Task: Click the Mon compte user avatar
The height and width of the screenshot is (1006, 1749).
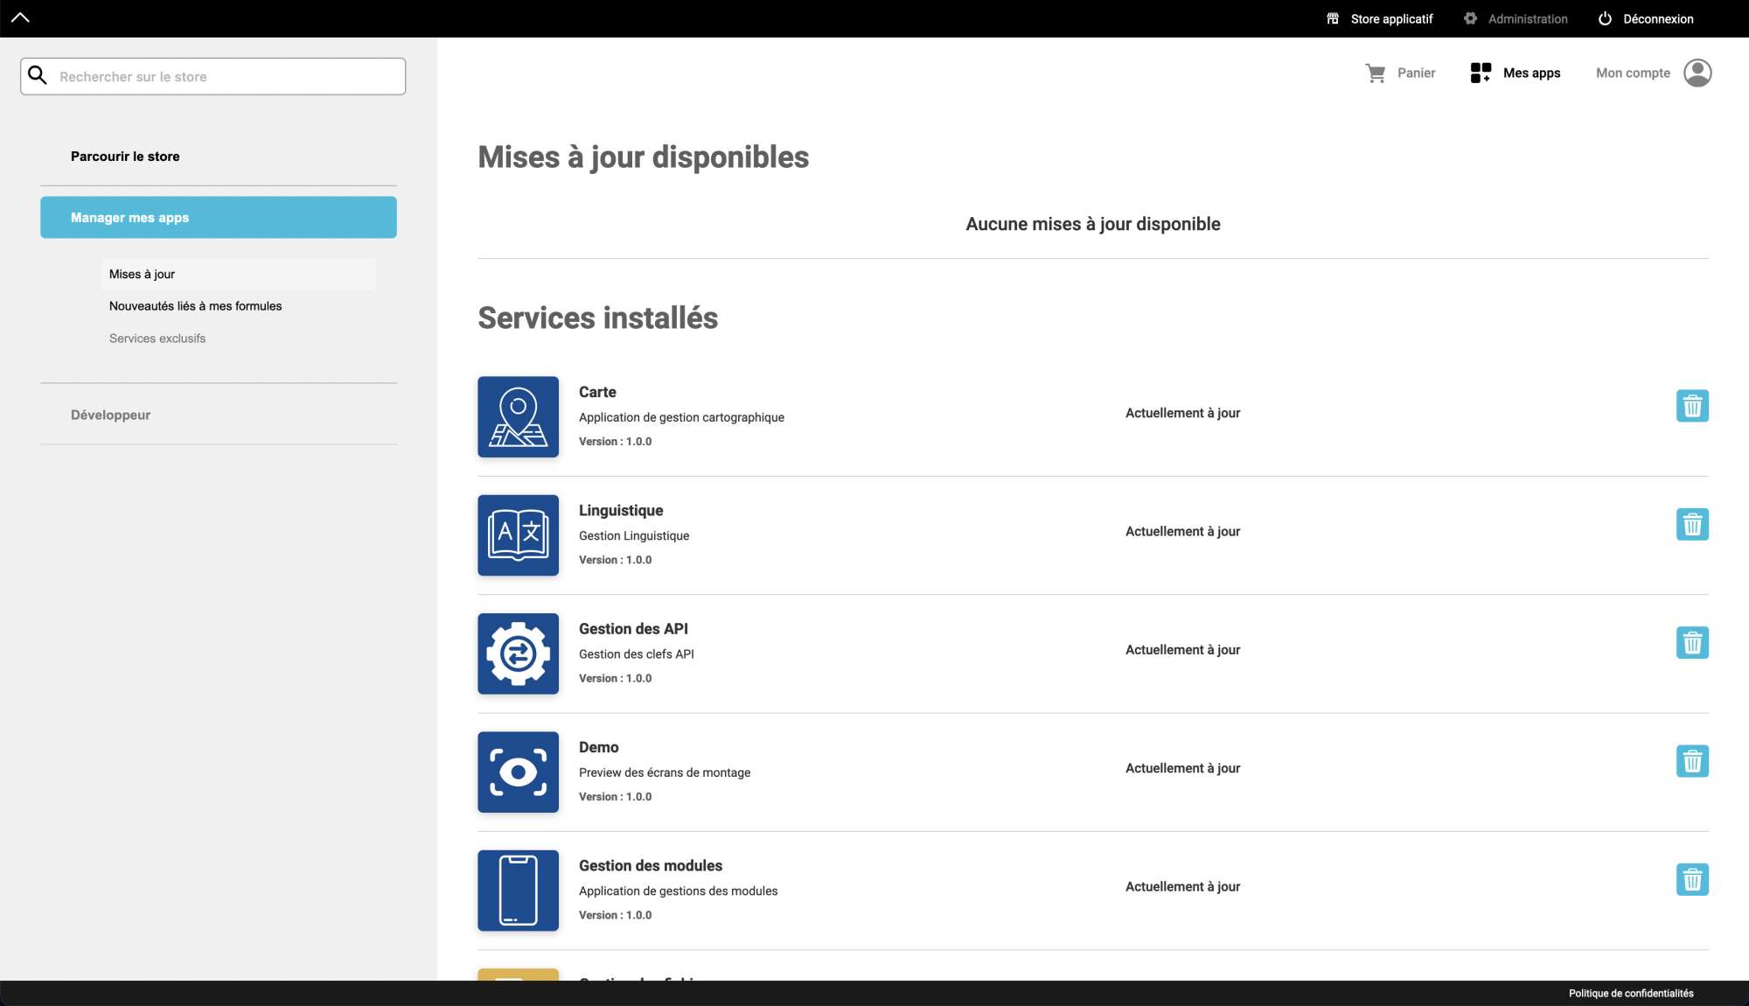Action: pyautogui.click(x=1697, y=73)
